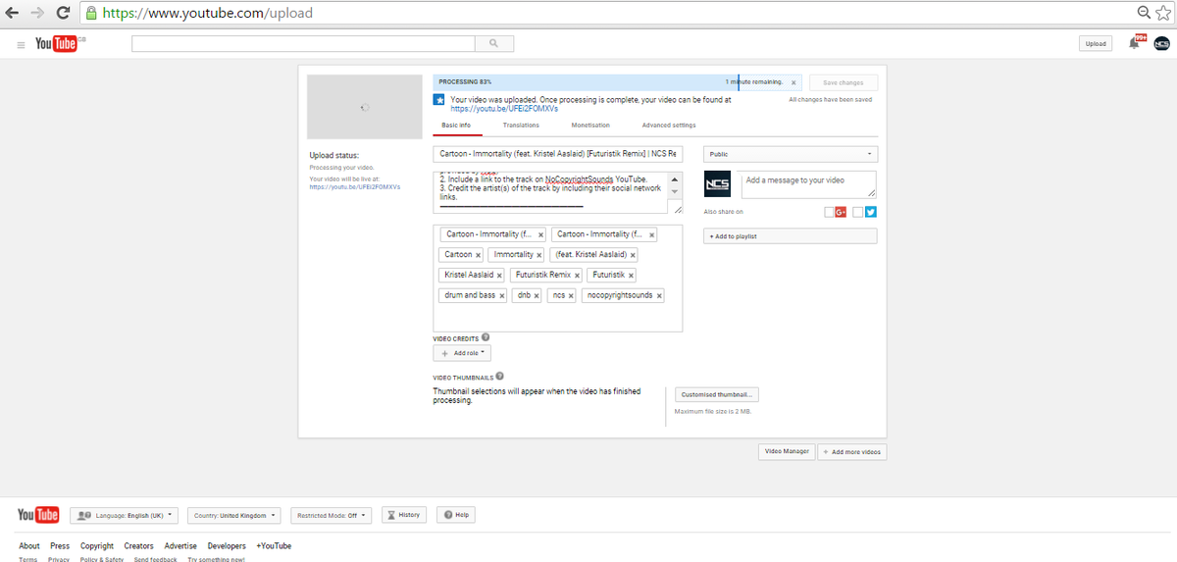
Task: Open the Country: United Kingdom dropdown
Action: click(234, 515)
